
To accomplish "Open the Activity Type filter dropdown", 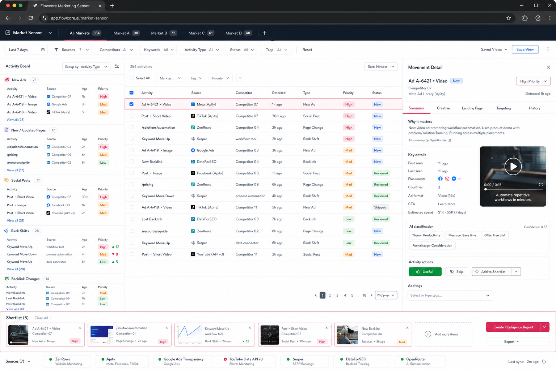I will (x=201, y=50).
